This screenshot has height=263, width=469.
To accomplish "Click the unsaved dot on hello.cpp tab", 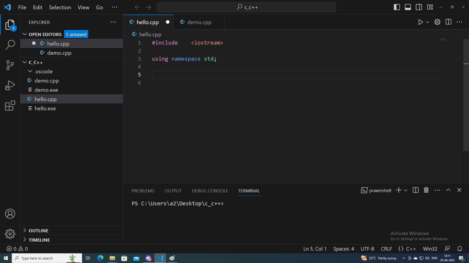I will pyautogui.click(x=168, y=22).
